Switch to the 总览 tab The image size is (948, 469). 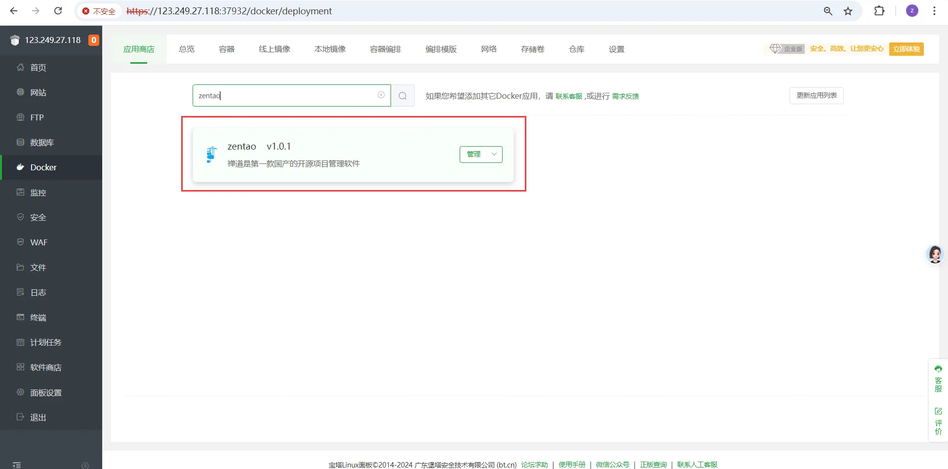click(187, 49)
